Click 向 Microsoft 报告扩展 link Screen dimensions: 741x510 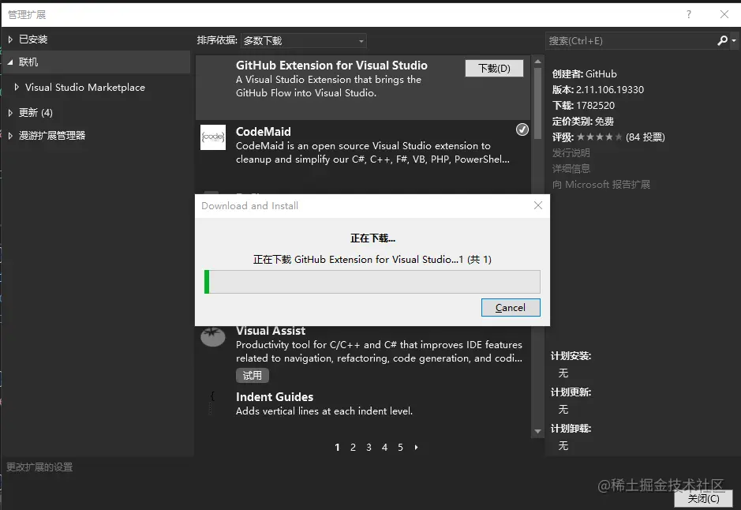601,184
